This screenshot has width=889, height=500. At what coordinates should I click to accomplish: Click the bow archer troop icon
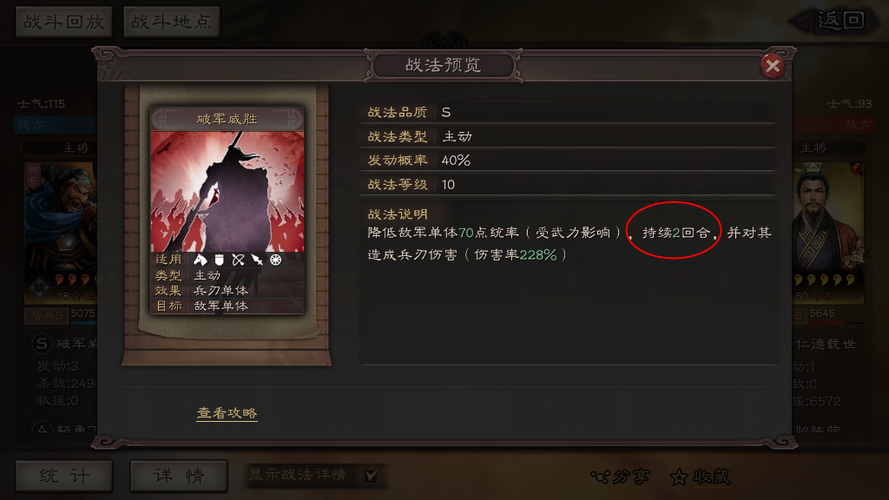[x=238, y=260]
